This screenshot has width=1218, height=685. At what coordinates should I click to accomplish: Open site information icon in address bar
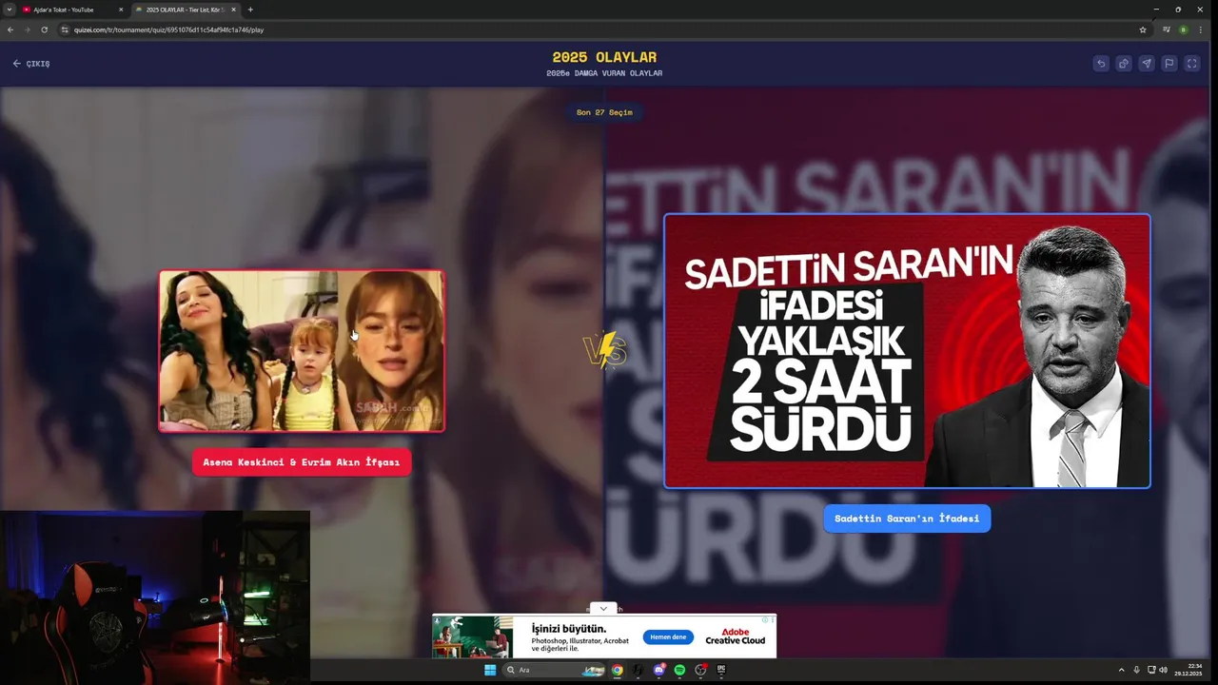click(x=65, y=29)
